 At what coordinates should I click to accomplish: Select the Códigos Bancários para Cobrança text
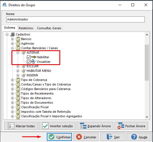(x=46, y=89)
